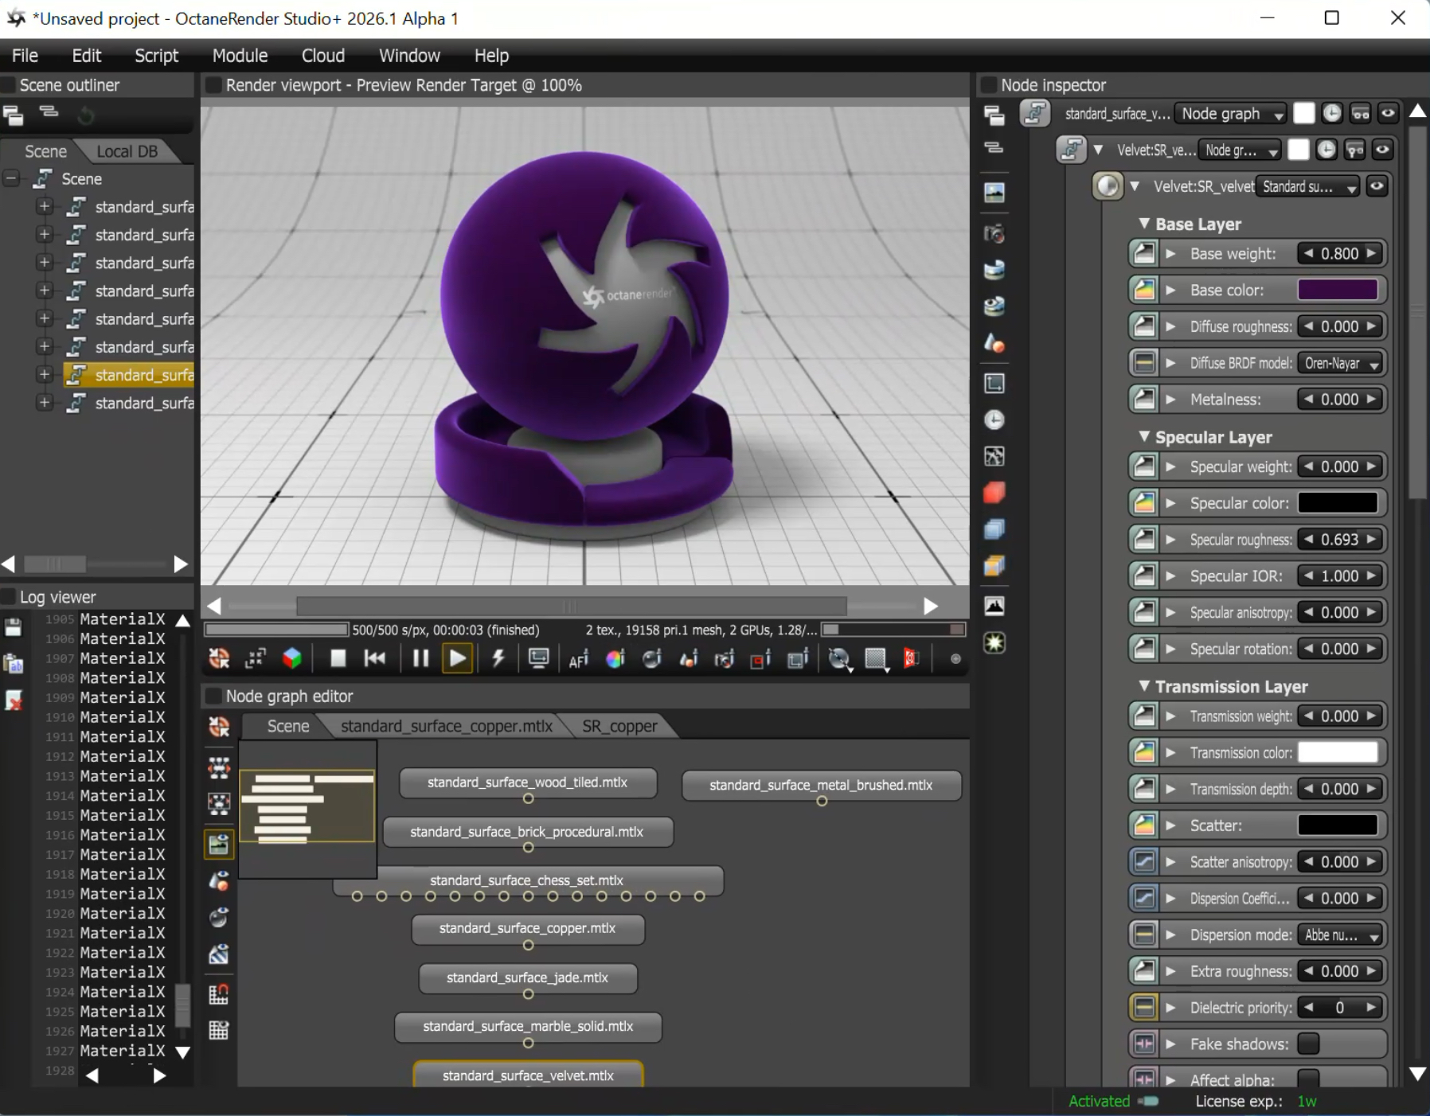Collapse the Base Layer section
The image size is (1430, 1116).
[x=1144, y=224]
